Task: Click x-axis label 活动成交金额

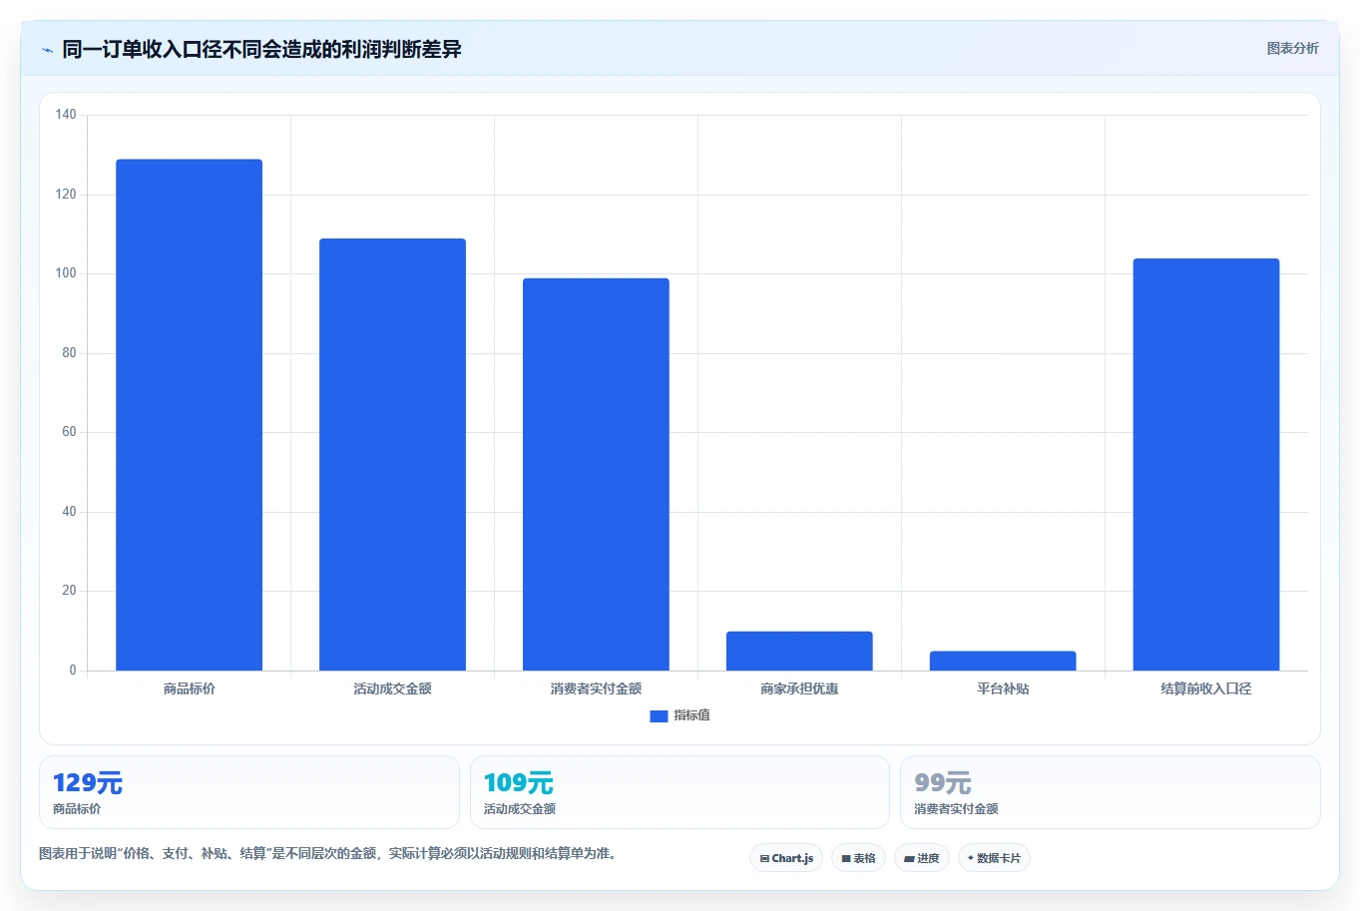Action: coord(392,688)
